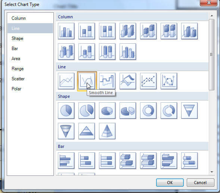Select the 3-D clustered Column chart icon

(x=128, y=31)
